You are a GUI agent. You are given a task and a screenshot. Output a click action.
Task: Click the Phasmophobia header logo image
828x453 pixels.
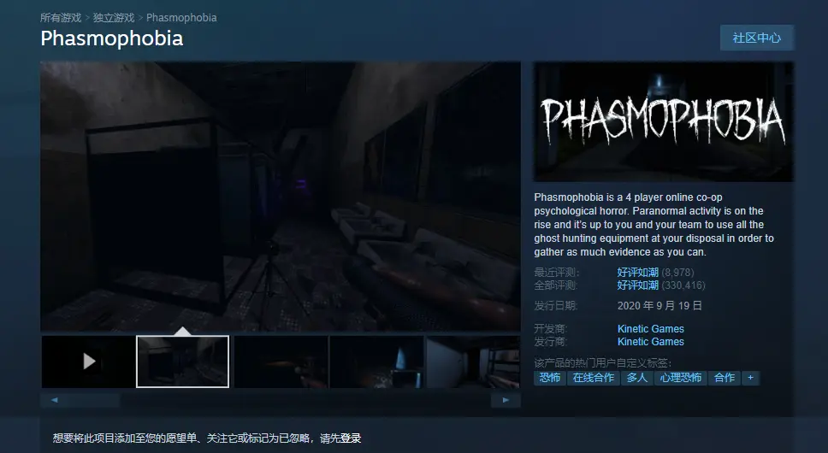click(663, 122)
